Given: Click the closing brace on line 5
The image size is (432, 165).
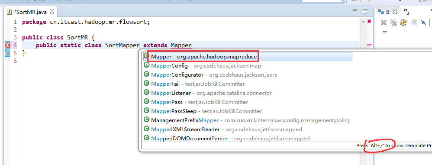Looking at the screenshot, I should [24, 53].
